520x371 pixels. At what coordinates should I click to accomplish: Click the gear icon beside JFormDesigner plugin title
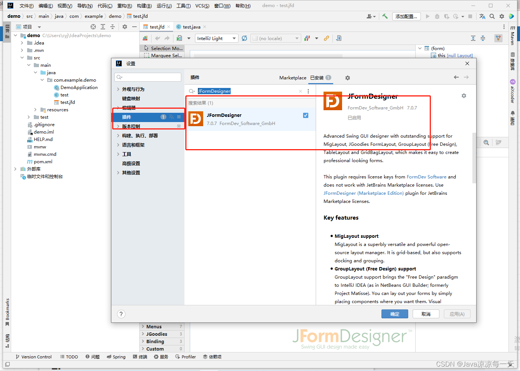point(464,96)
